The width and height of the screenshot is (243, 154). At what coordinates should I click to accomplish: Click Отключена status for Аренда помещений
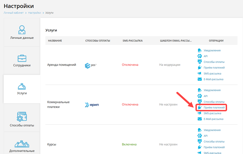pos(130,65)
